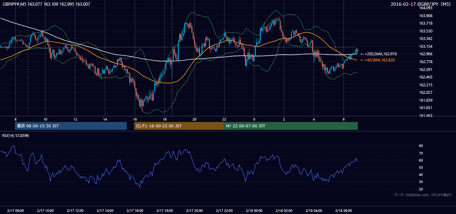The image size is (456, 214).
Task: Click the 2/17 18:00 date label
Action: click(164, 211)
